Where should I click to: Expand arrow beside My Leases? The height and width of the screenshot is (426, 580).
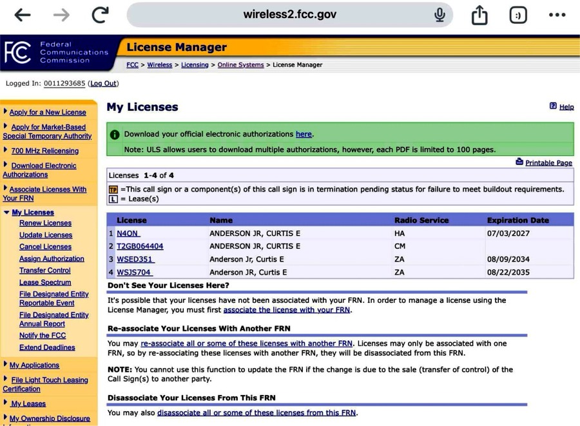(5, 402)
